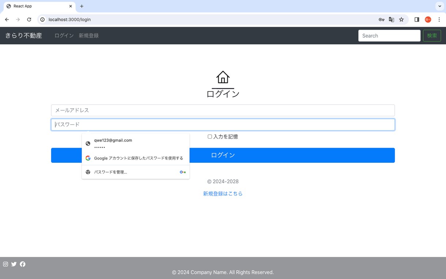
Task: Bookmark this page with the star icon
Action: click(x=401, y=20)
